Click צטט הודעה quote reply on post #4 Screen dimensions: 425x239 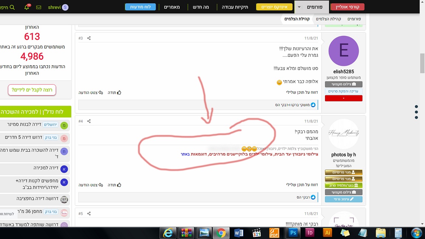pos(91,185)
